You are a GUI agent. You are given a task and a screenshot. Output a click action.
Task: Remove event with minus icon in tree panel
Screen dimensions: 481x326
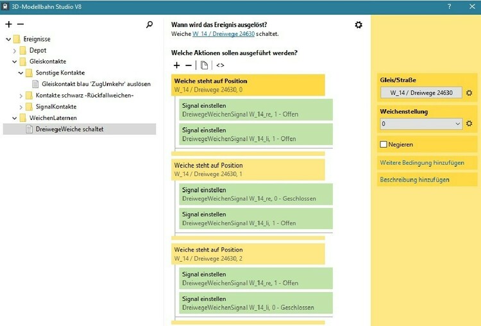point(21,24)
